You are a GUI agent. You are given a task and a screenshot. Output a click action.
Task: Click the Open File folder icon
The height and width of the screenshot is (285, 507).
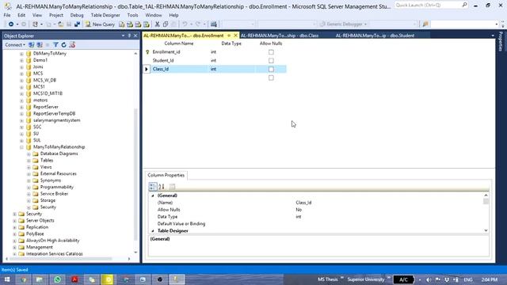pyautogui.click(x=60, y=25)
